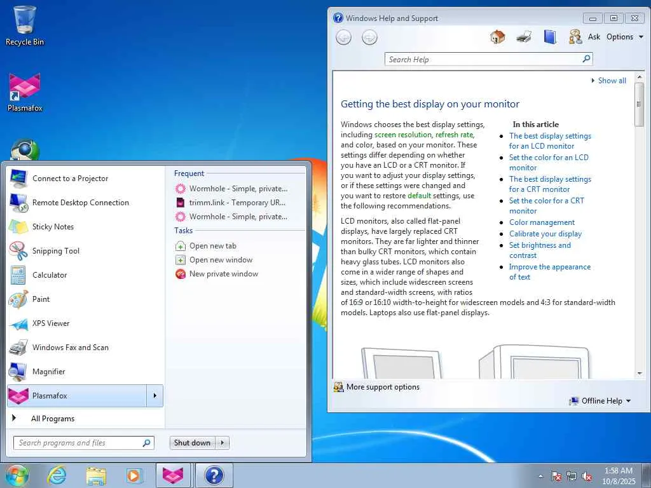Select the Plasmafox desktop shortcut
651x488 pixels.
pos(25,92)
